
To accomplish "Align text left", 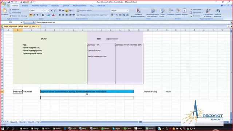I will (x=60, y=15).
